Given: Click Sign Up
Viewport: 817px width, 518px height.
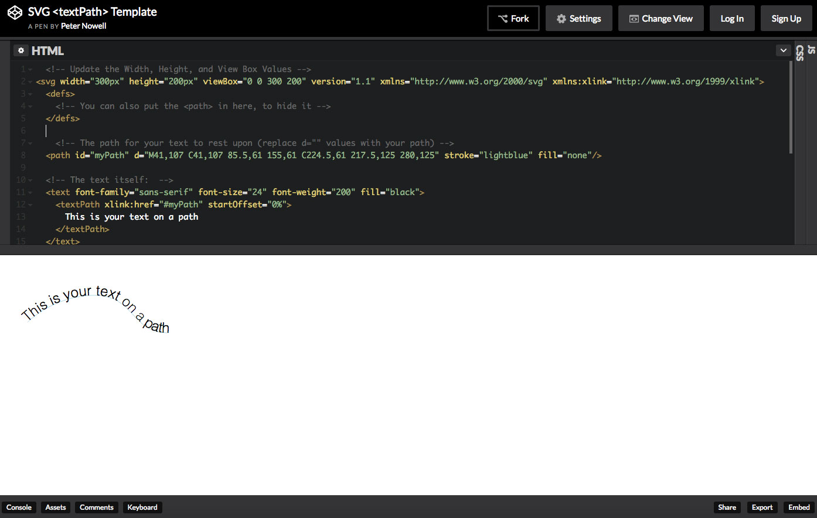Looking at the screenshot, I should tap(786, 19).
